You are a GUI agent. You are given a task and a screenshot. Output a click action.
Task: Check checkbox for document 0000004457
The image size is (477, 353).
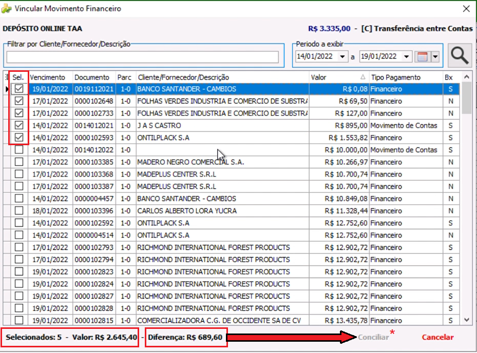point(19,198)
